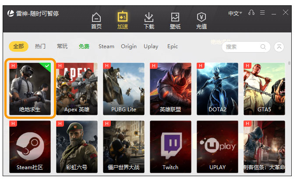Image resolution: width=297 pixels, height=181 pixels.
Task: Collapse the category bar with up-arrow button
Action: (279, 47)
